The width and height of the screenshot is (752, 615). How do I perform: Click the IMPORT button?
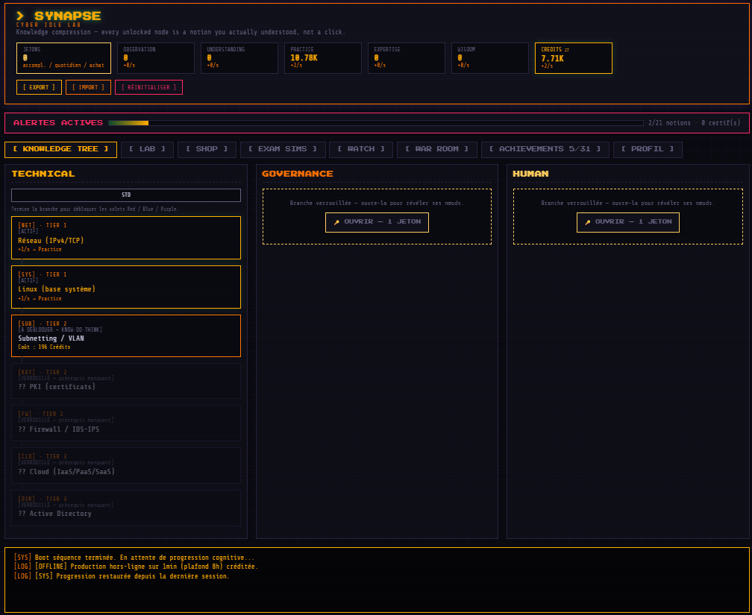coord(88,87)
